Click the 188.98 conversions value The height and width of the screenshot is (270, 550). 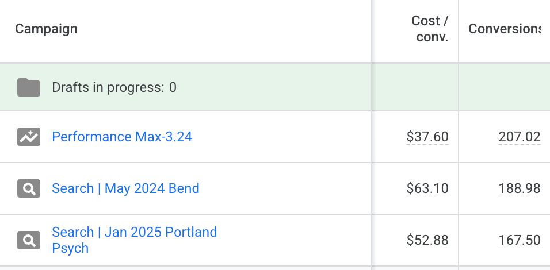520,188
